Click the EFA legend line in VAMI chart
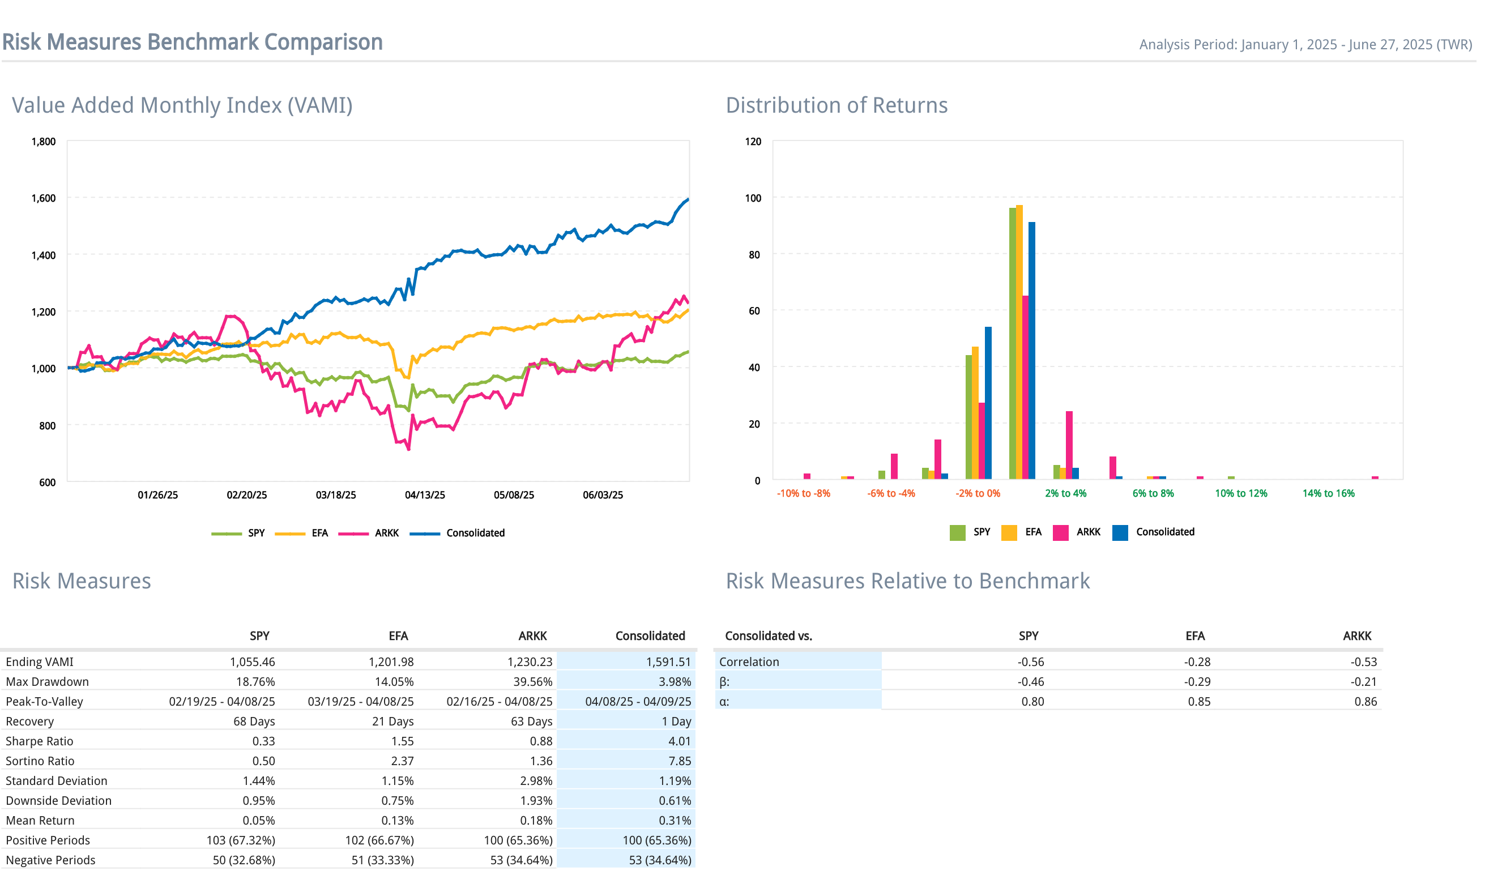 point(289,533)
